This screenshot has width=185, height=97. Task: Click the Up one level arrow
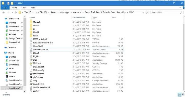[x=16, y=12]
